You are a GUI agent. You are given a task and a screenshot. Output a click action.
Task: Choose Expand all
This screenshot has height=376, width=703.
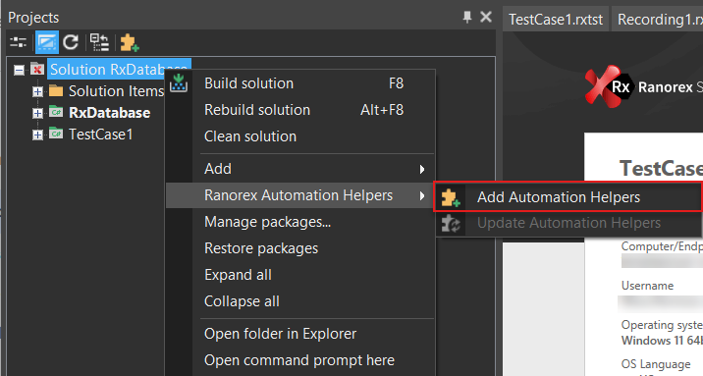(299, 275)
